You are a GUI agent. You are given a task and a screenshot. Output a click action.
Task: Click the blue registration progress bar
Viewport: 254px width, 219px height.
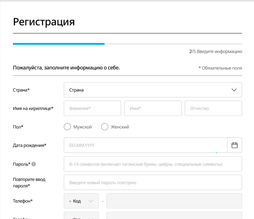pos(59,44)
